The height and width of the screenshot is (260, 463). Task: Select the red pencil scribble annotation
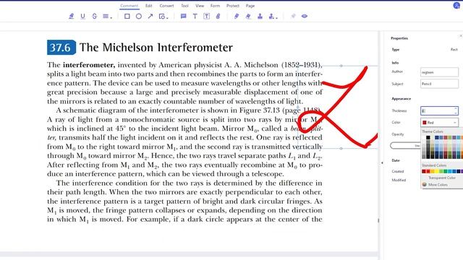[x=338, y=107]
